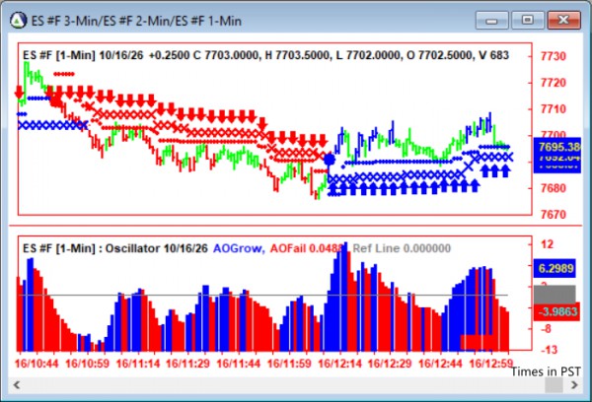This screenshot has height=402, width=592.
Task: Click the 6.2989 blue oscillator value label
Action: pyautogui.click(x=555, y=268)
